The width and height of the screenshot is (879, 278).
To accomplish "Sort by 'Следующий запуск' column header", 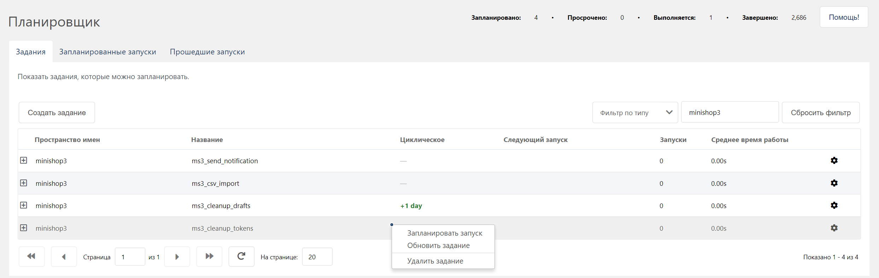I will pos(535,140).
